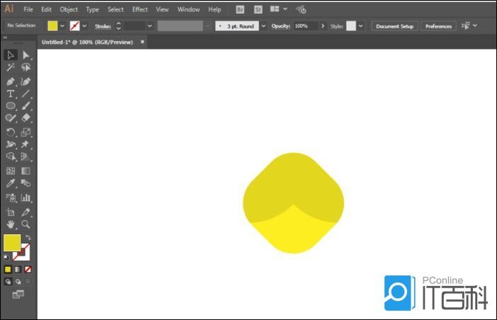Select the Perspective Grid tool
Screen dimensions: 497x320
click(x=26, y=156)
